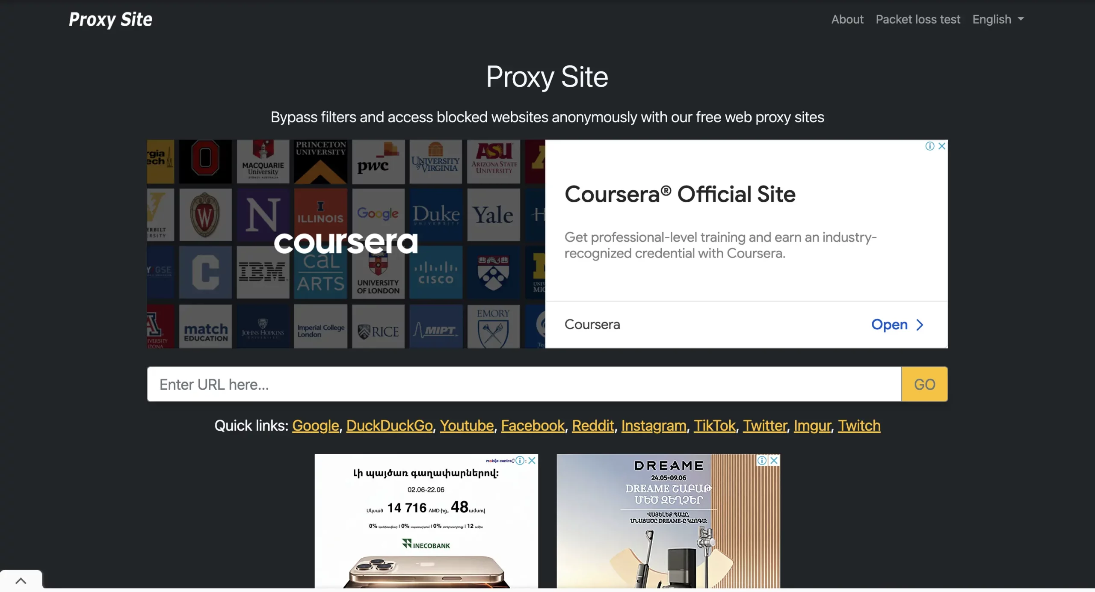Click the Dreame ad info icon
Viewport: 1095px width, 592px height.
pyautogui.click(x=762, y=460)
